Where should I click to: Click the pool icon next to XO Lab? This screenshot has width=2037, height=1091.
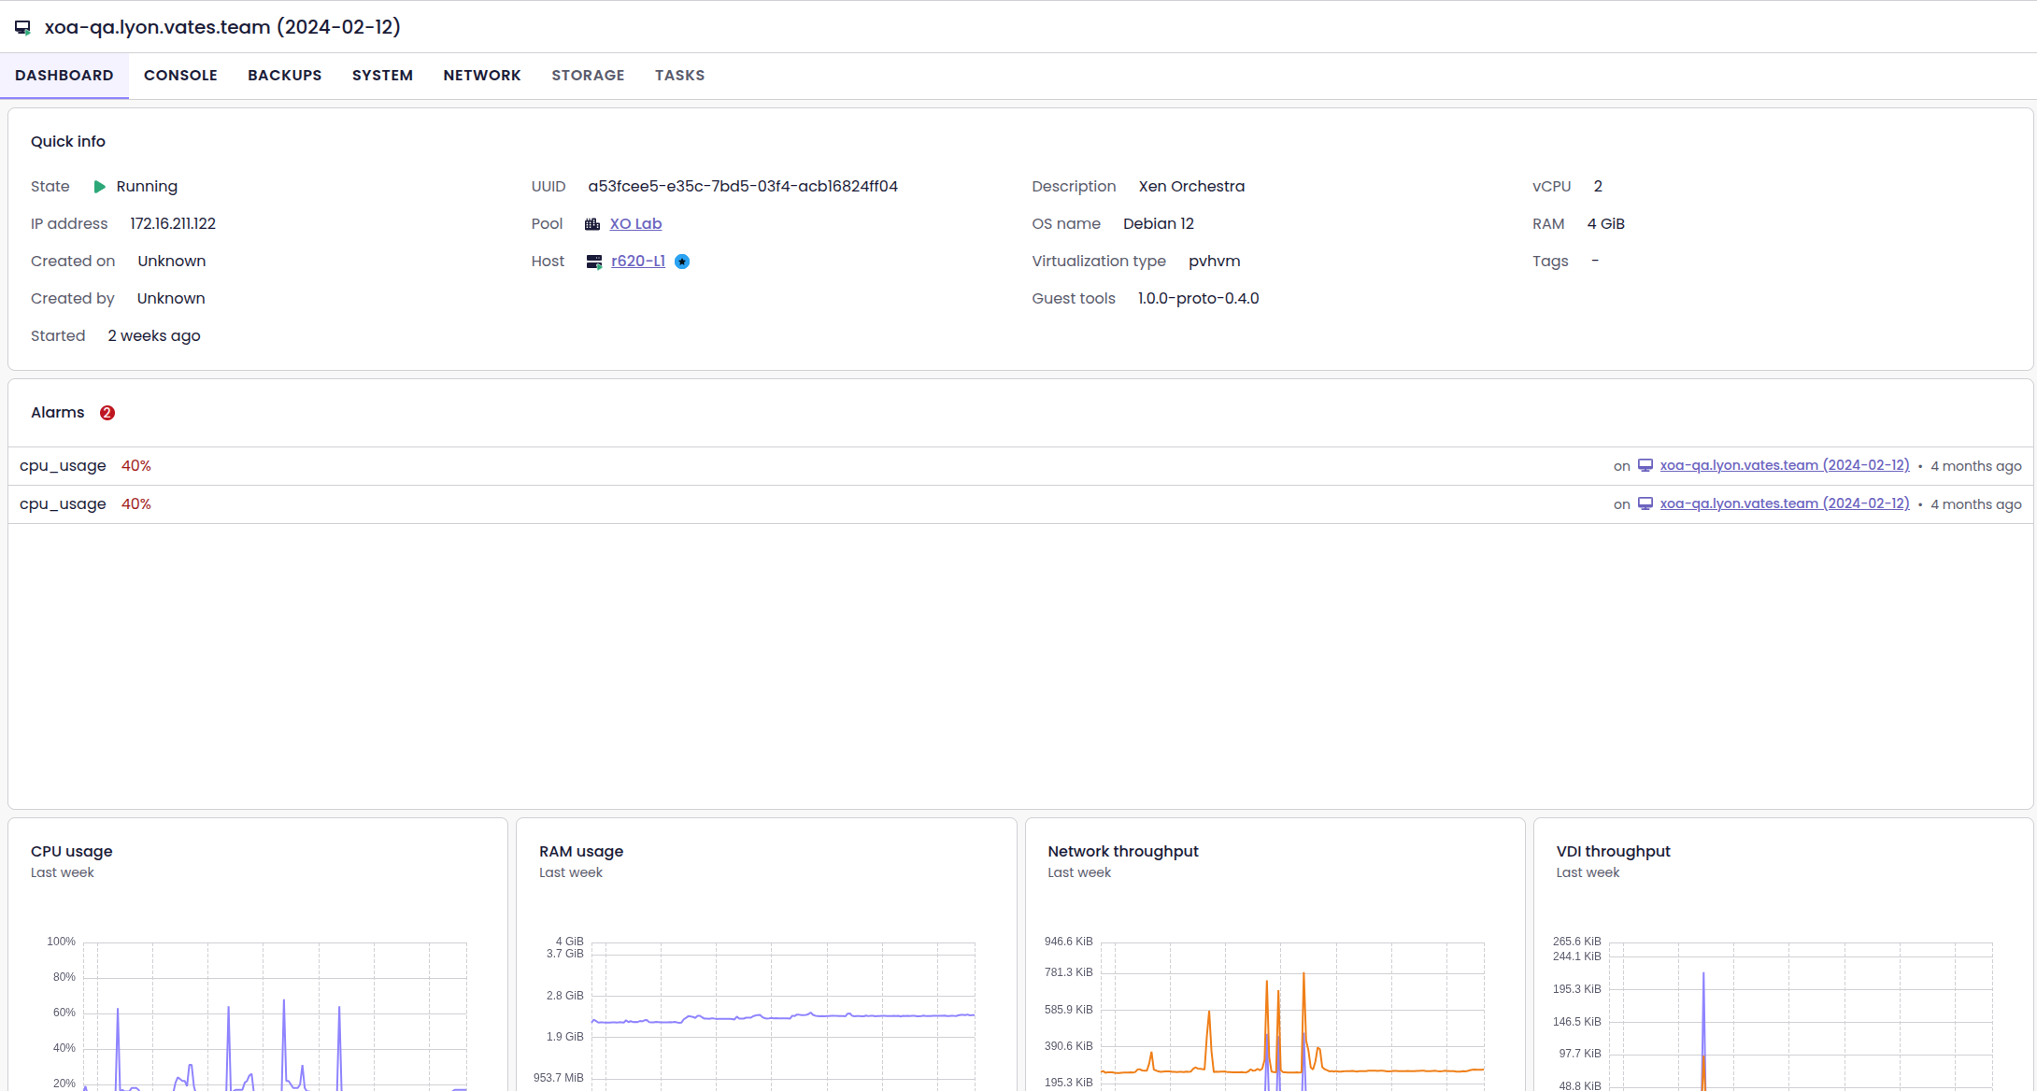tap(592, 224)
